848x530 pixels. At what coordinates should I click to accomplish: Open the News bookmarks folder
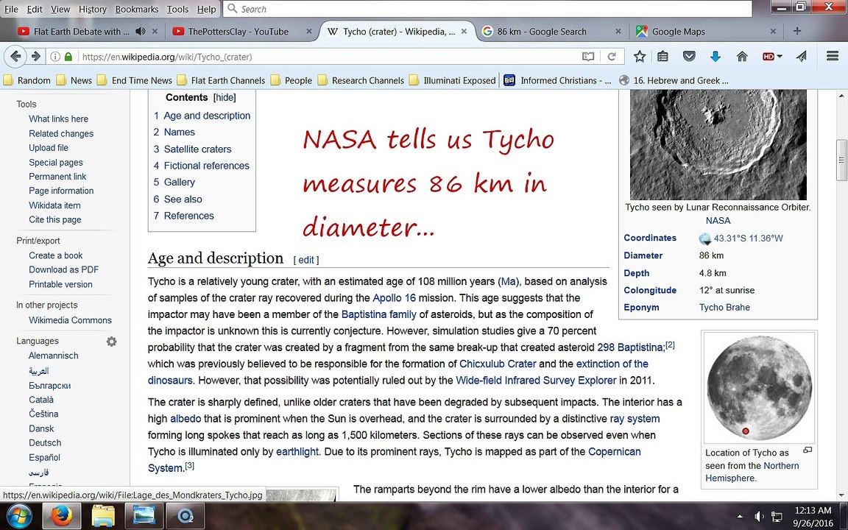[x=74, y=80]
